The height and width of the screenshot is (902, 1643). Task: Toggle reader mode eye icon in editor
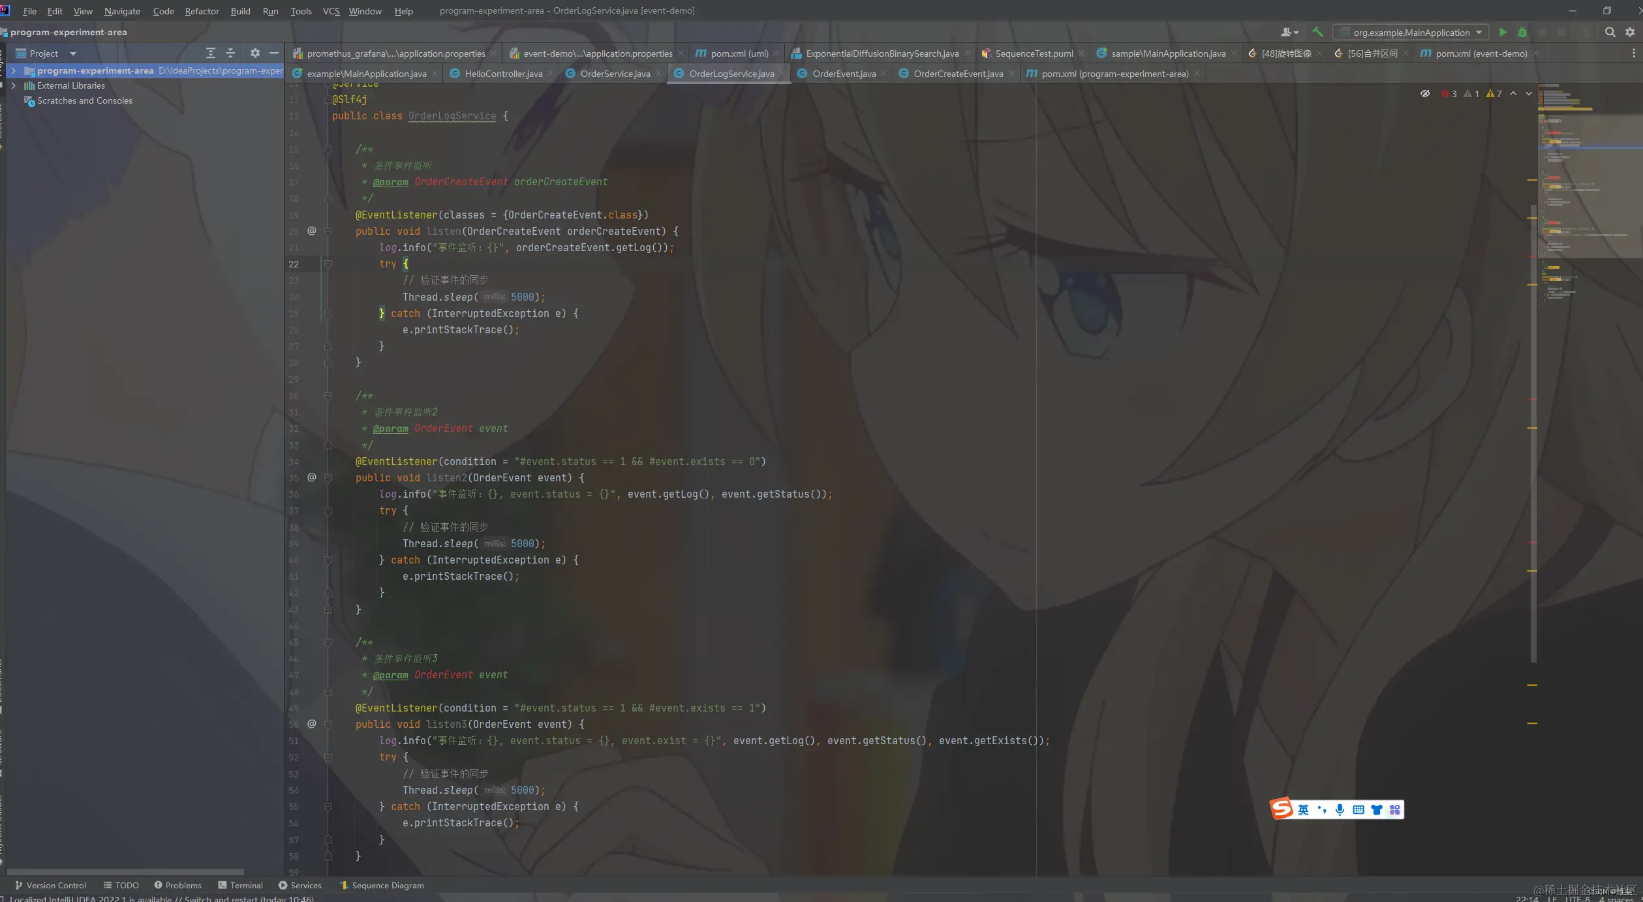pyautogui.click(x=1425, y=94)
